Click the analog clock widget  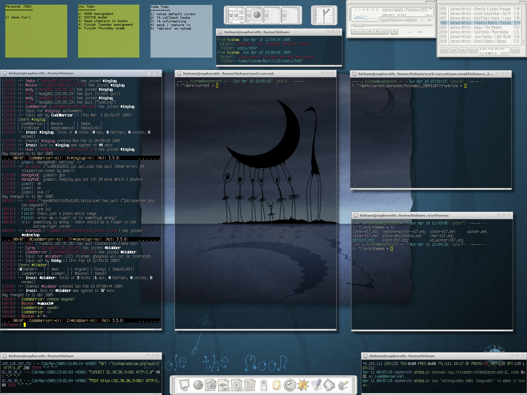tap(324, 15)
